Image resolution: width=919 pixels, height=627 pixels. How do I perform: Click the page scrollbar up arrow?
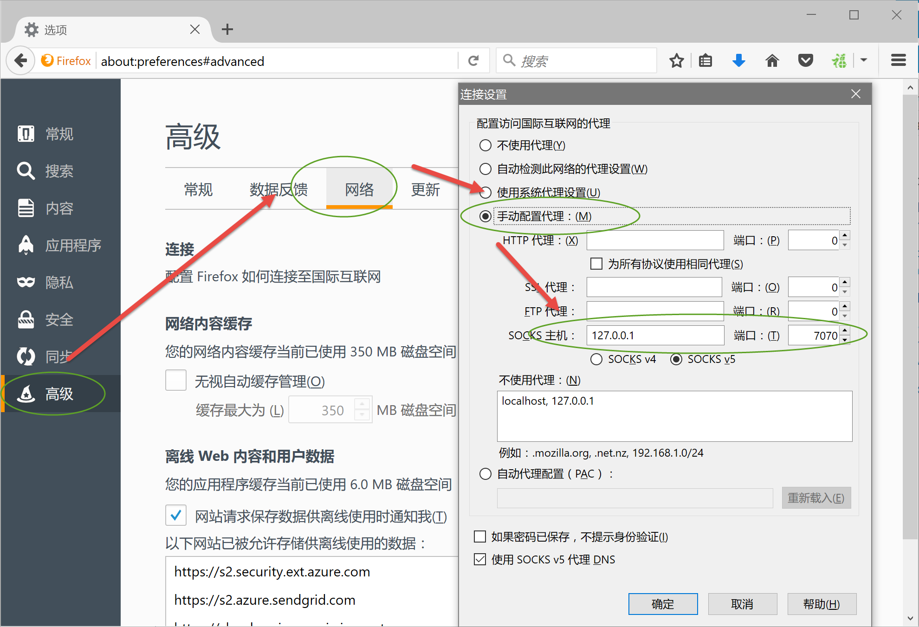pyautogui.click(x=910, y=87)
